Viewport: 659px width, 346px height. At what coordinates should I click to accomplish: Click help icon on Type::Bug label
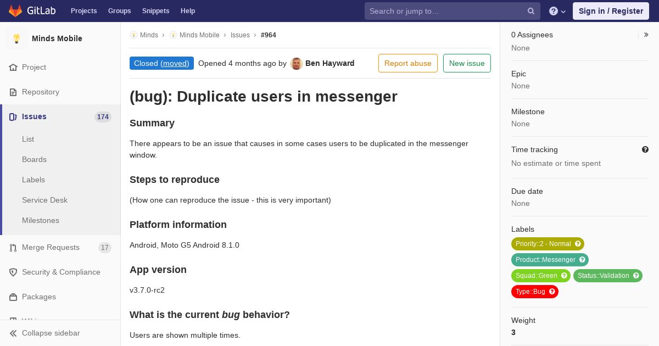pyautogui.click(x=552, y=292)
